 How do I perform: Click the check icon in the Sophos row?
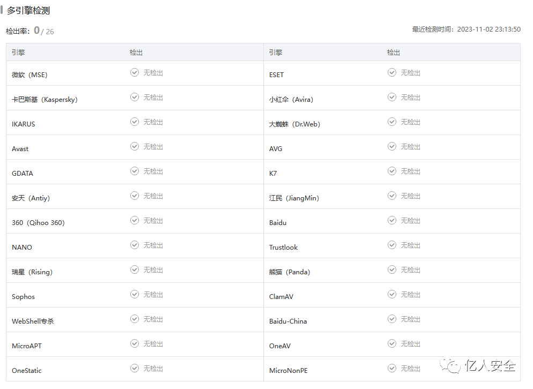click(x=135, y=294)
